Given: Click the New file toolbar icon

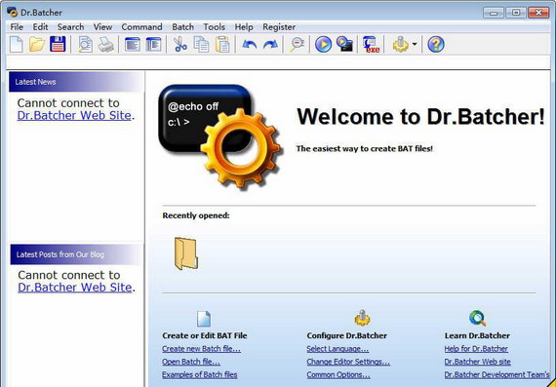Looking at the screenshot, I should (16, 45).
